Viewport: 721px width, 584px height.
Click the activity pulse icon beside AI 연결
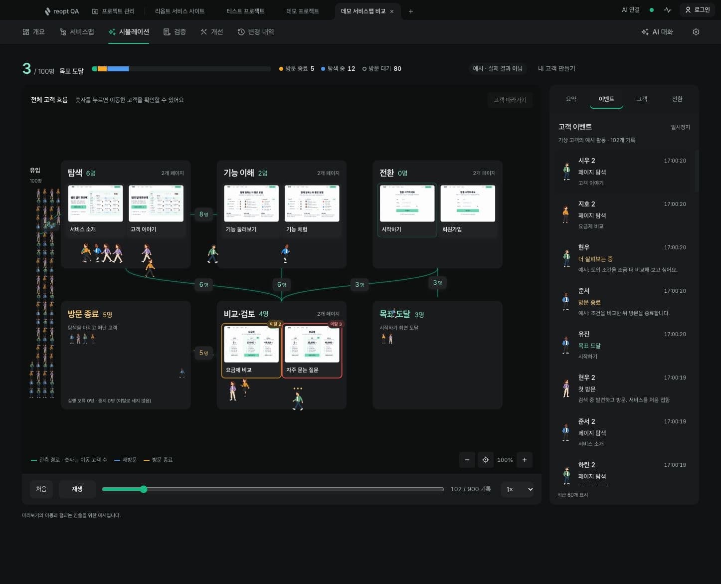(668, 10)
